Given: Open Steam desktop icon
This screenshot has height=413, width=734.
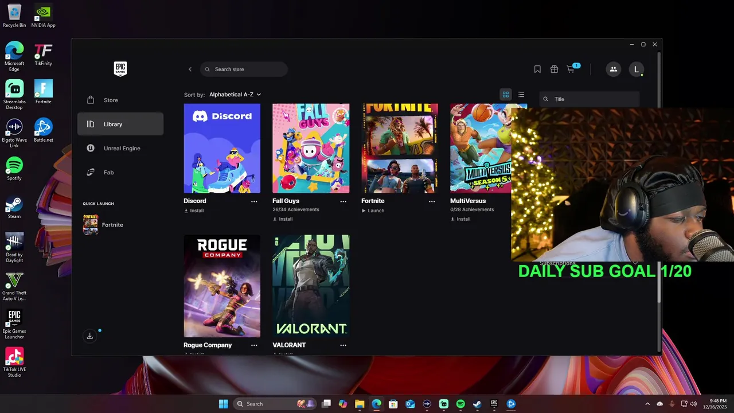Looking at the screenshot, I should click(14, 207).
